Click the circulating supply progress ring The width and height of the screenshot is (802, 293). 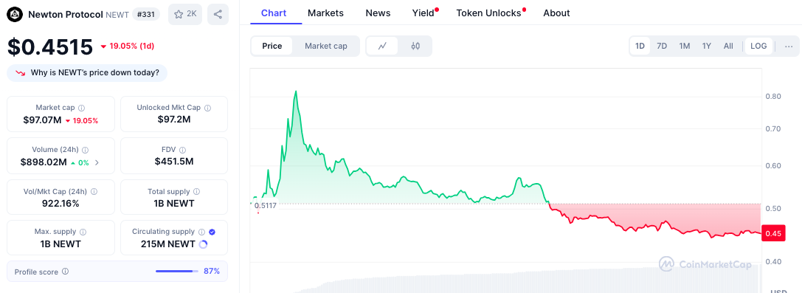point(203,244)
